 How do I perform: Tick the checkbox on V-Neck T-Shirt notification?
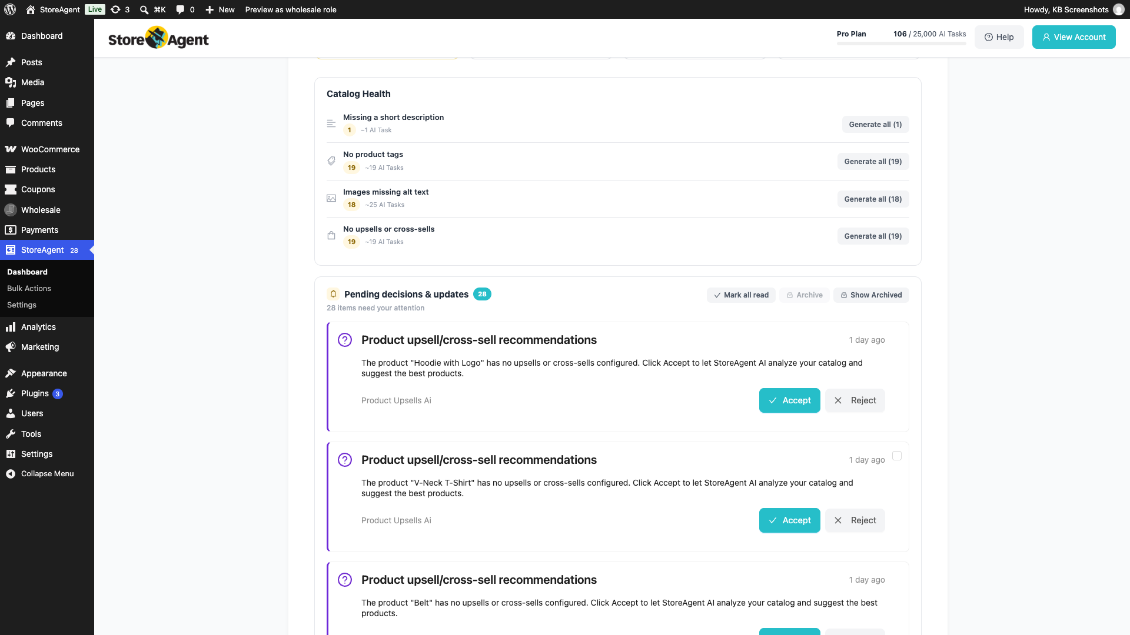pos(897,456)
